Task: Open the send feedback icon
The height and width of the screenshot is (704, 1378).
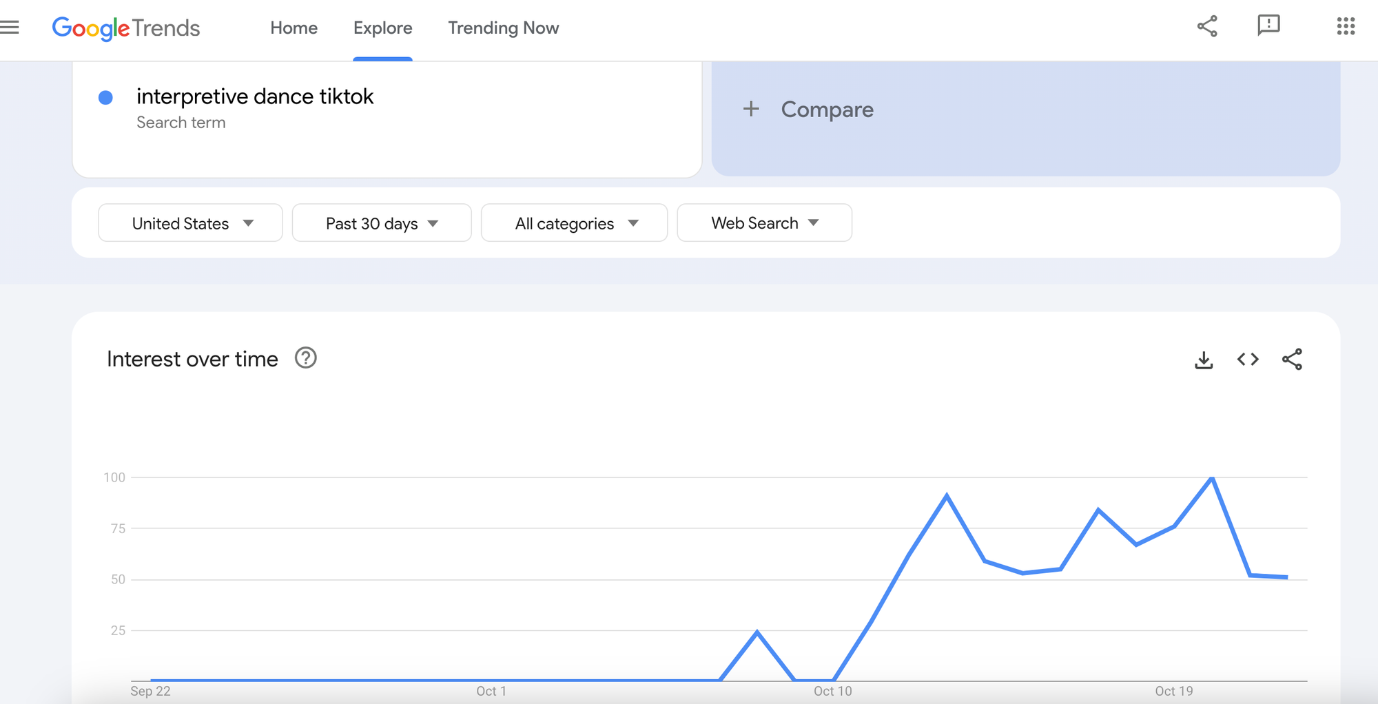Action: point(1268,26)
